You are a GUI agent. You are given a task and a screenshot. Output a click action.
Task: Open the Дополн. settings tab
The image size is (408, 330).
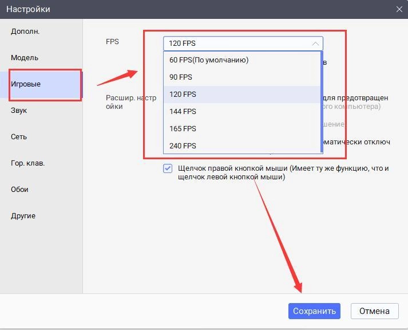tap(25, 32)
